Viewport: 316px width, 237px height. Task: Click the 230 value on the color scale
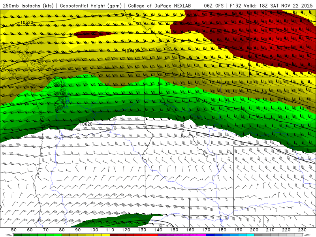(303, 230)
